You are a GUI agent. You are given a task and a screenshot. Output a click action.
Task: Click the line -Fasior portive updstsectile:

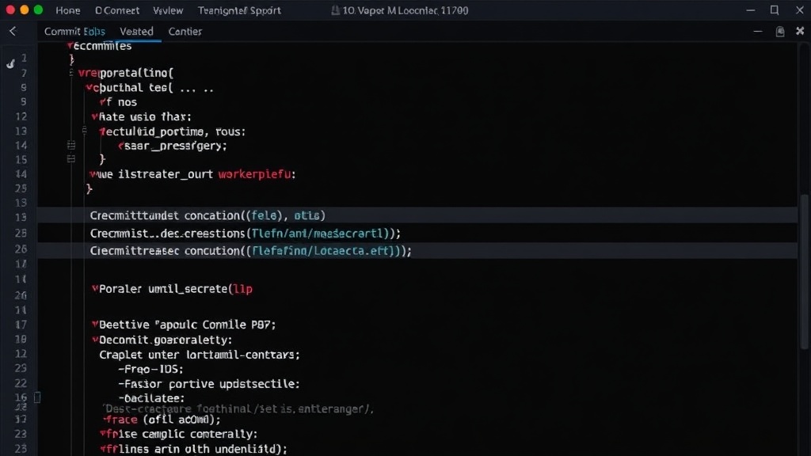(x=209, y=384)
